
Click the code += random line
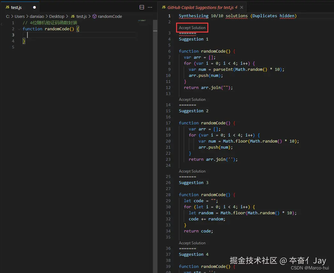(207, 219)
